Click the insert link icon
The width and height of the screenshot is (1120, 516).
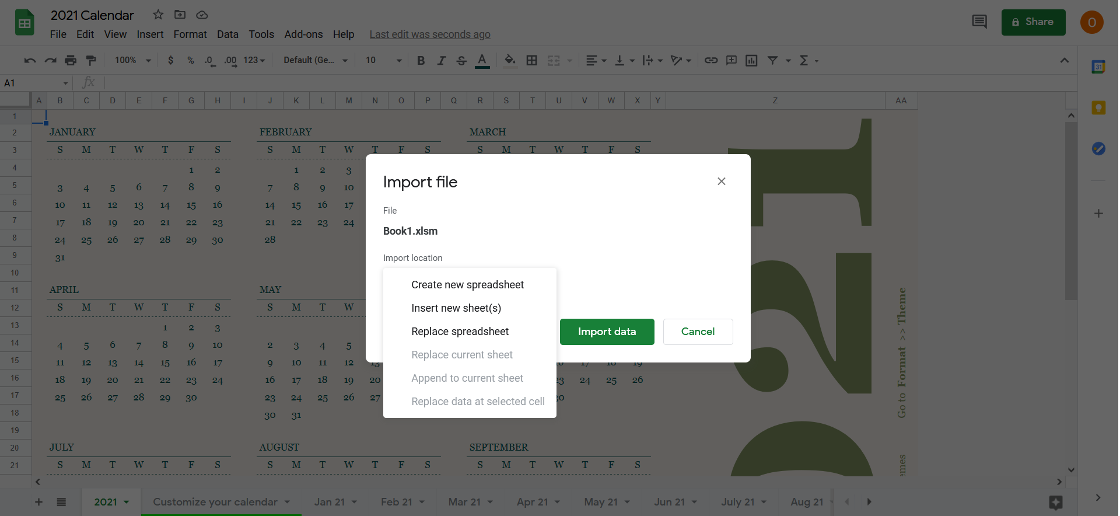[x=710, y=60]
